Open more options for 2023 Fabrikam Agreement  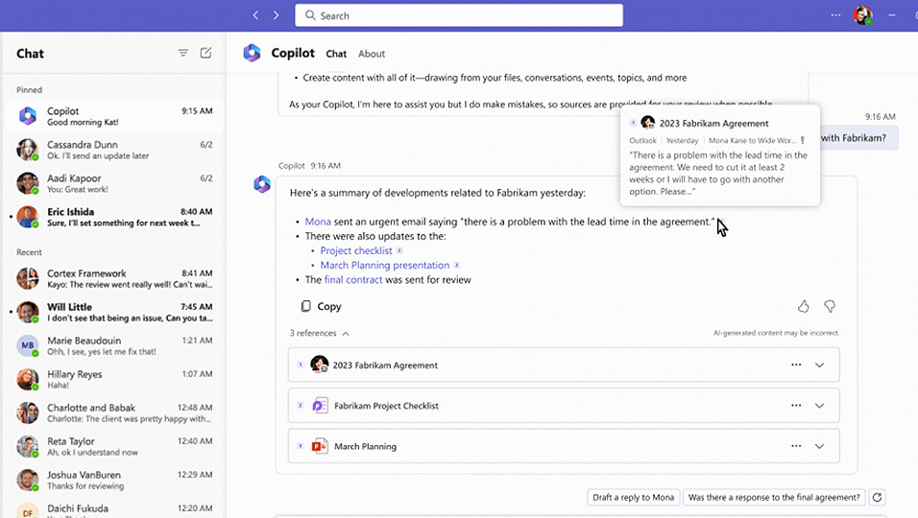pyautogui.click(x=796, y=365)
